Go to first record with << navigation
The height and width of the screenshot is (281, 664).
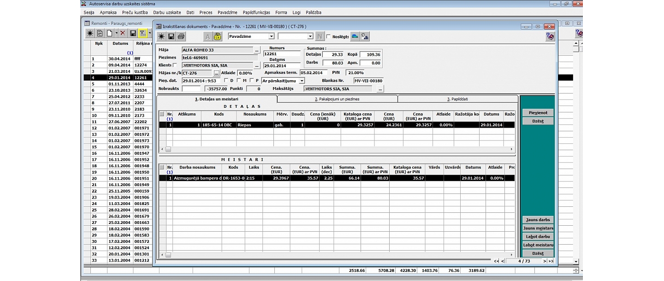point(496,261)
